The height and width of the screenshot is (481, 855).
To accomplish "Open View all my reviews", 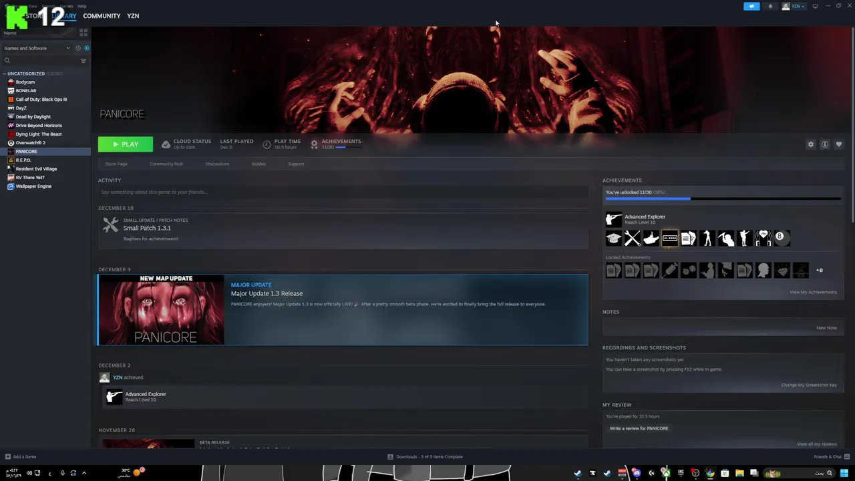I will coord(817,444).
